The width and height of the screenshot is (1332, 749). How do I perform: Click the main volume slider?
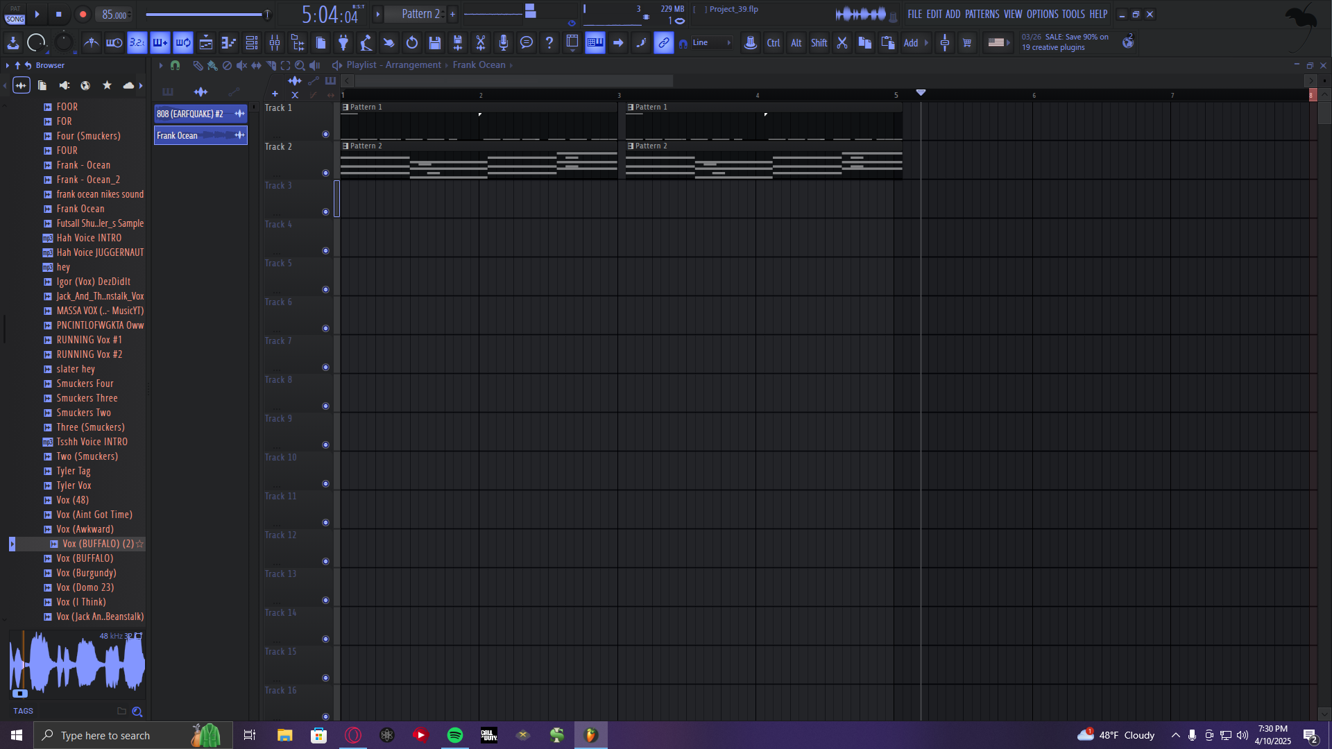click(x=205, y=15)
